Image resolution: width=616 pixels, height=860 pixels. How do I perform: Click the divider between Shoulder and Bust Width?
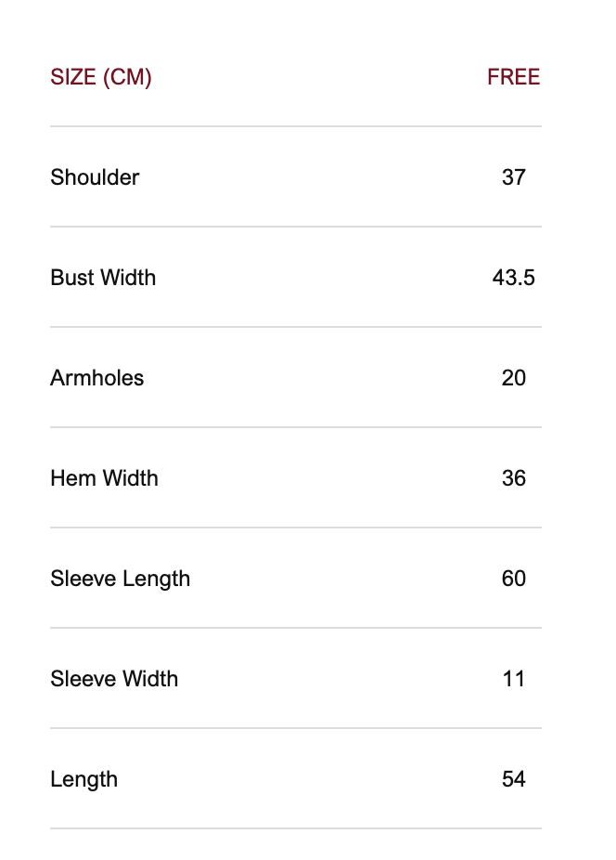pos(295,227)
